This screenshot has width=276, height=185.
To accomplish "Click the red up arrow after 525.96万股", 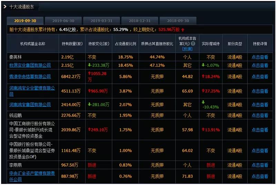I will [x=183, y=30].
